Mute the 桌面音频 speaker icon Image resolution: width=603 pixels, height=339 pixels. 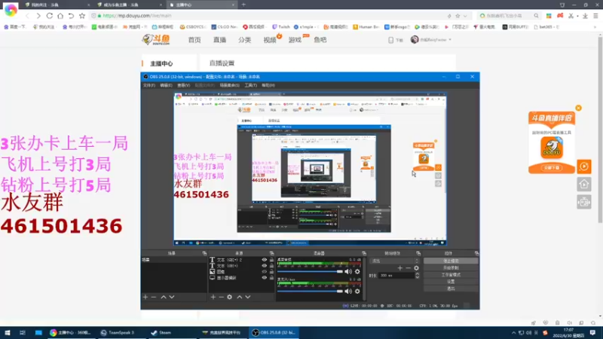348,272
